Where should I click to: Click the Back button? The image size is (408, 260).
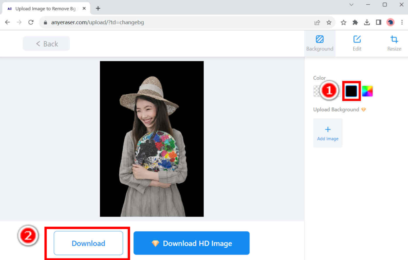(46, 43)
